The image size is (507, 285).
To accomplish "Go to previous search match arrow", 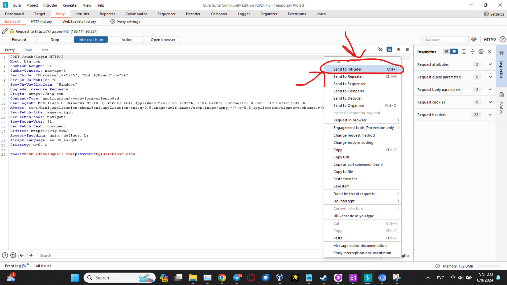I will click(x=22, y=255).
